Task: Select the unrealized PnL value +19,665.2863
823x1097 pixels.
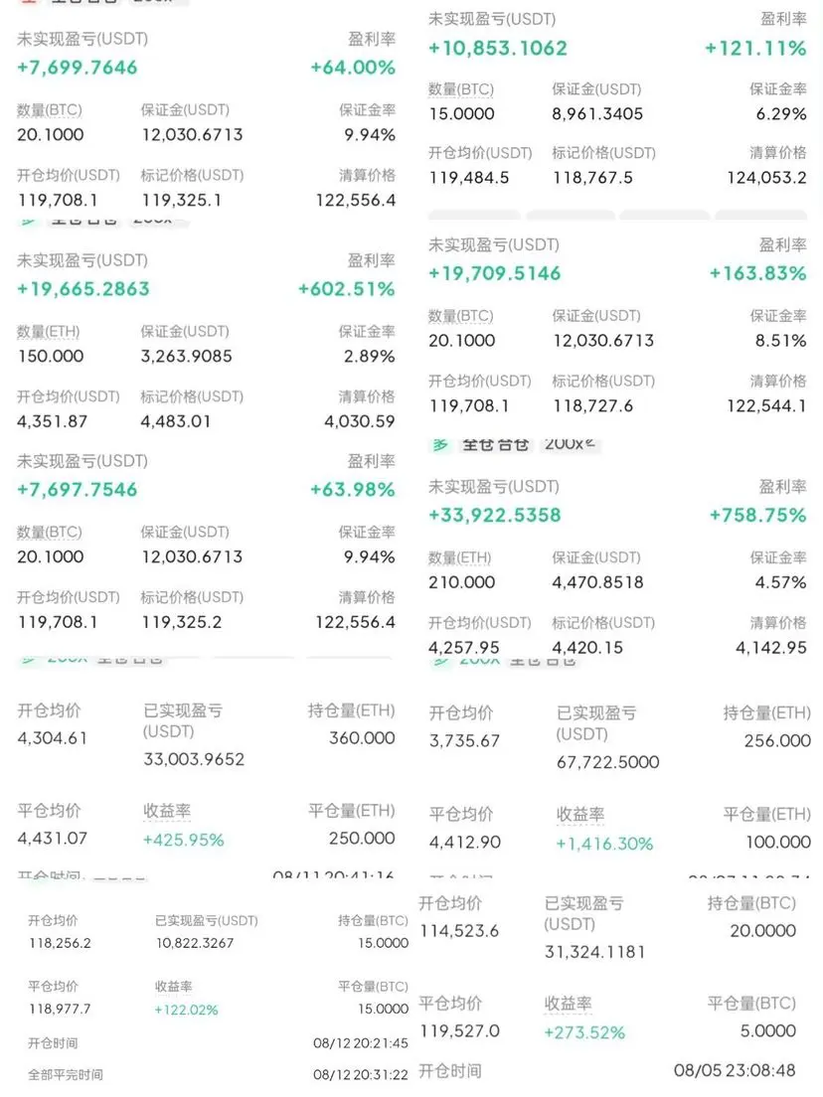Action: coord(83,289)
